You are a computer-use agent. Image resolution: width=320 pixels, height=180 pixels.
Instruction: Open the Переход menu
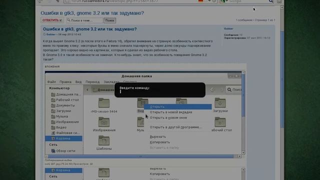pyautogui.click(x=92, y=82)
